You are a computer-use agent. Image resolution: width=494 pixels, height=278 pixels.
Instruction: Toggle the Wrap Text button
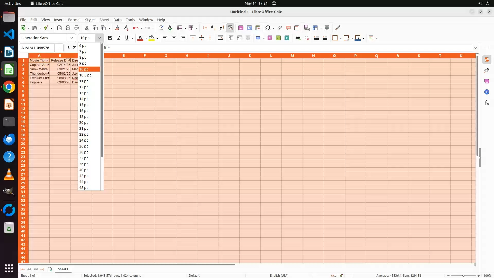(220, 38)
